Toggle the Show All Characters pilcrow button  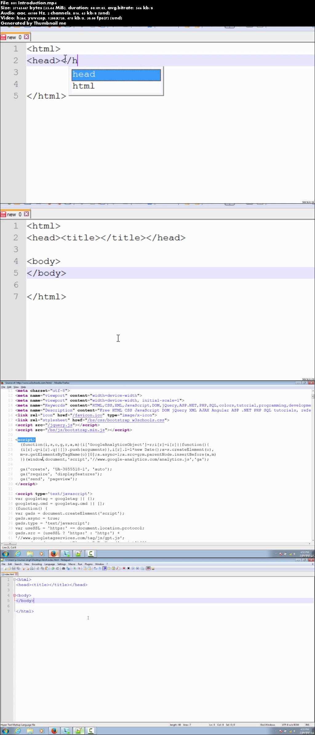pyautogui.click(x=100, y=568)
